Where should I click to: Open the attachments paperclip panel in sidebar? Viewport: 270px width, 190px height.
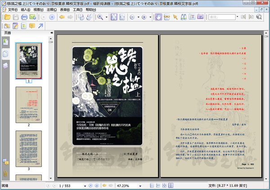(6, 173)
